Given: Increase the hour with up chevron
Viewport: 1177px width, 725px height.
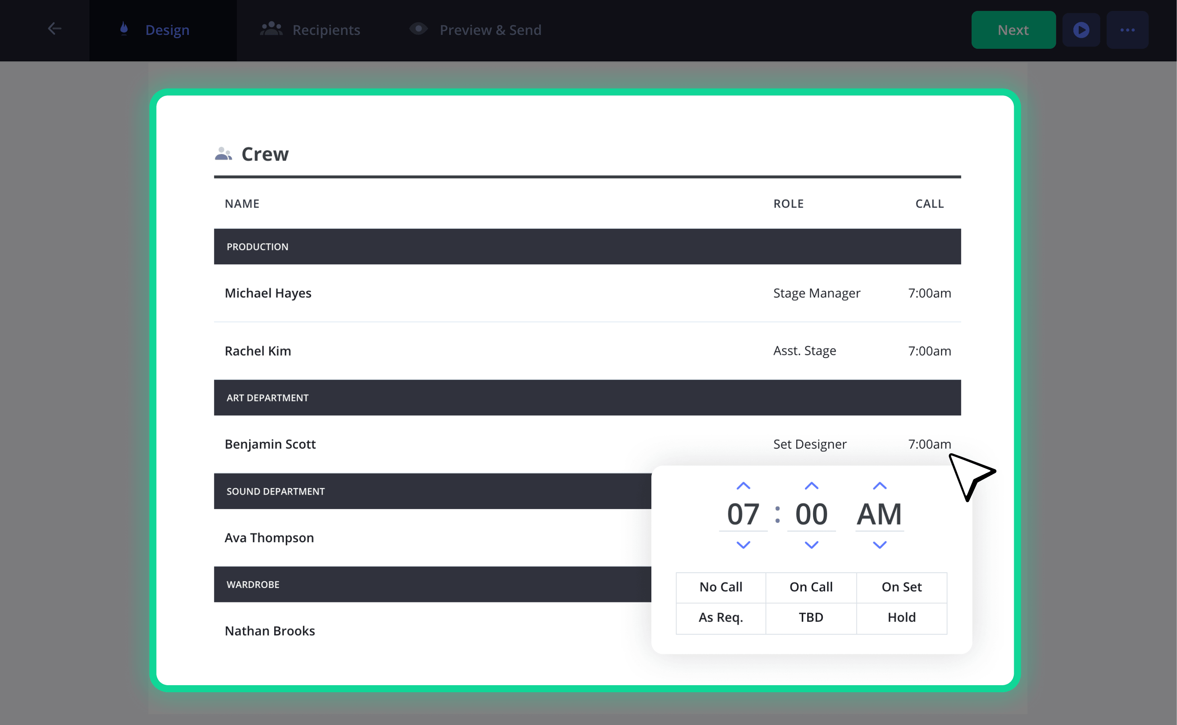Looking at the screenshot, I should 743,486.
